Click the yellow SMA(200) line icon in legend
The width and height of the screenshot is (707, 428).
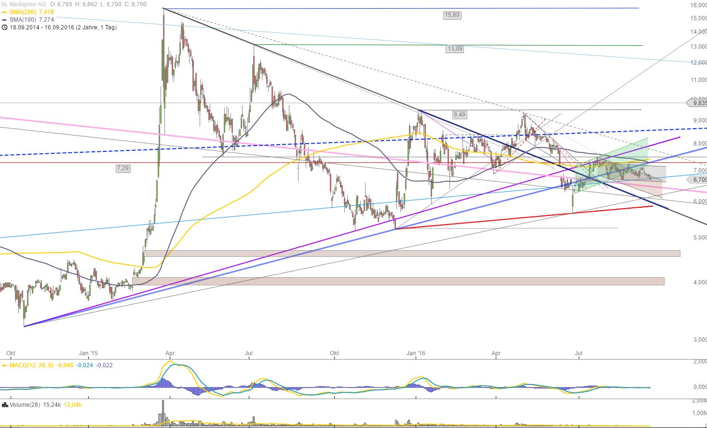tap(4, 12)
